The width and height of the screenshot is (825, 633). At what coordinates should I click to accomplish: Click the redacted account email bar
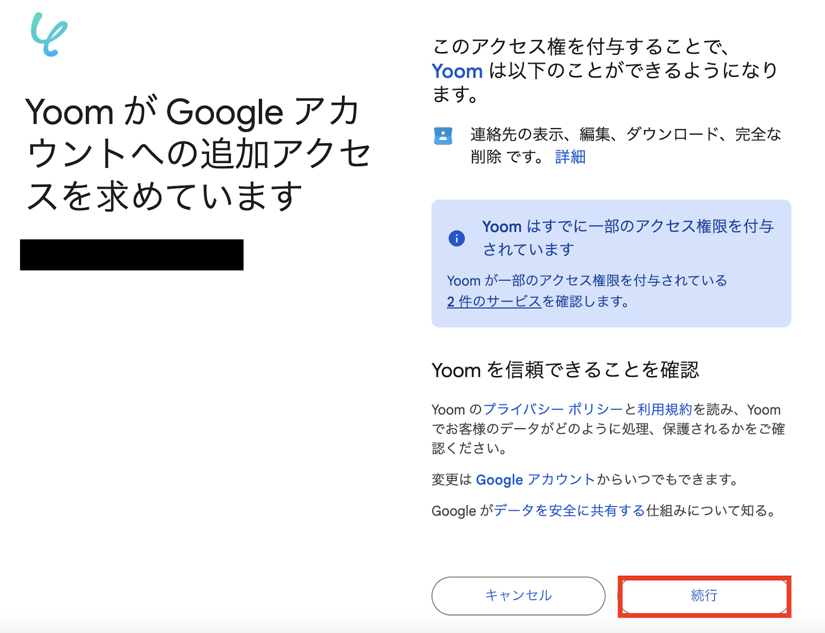131,255
